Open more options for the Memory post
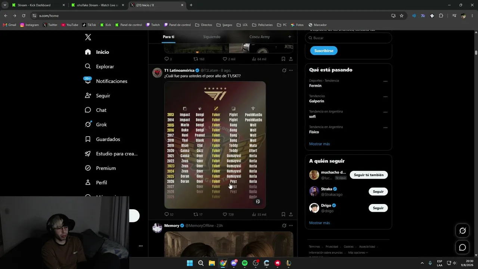The height and width of the screenshot is (269, 478). (291, 226)
